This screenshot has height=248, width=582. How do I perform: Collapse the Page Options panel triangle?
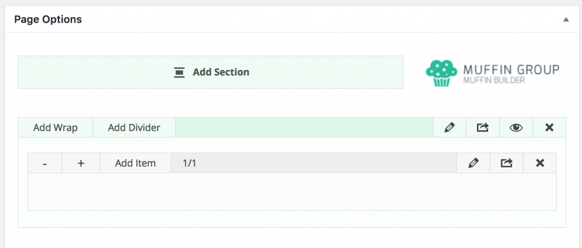point(566,19)
